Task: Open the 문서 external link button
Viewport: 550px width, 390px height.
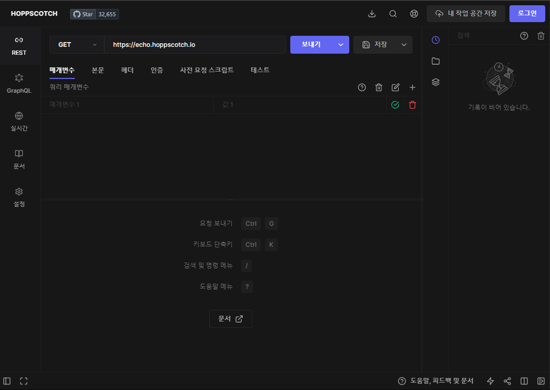Action: (x=230, y=319)
